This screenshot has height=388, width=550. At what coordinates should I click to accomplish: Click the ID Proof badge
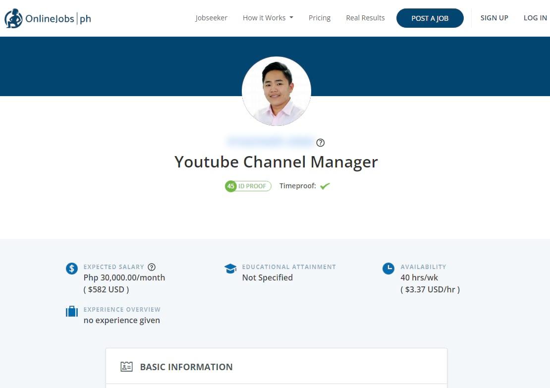252,186
